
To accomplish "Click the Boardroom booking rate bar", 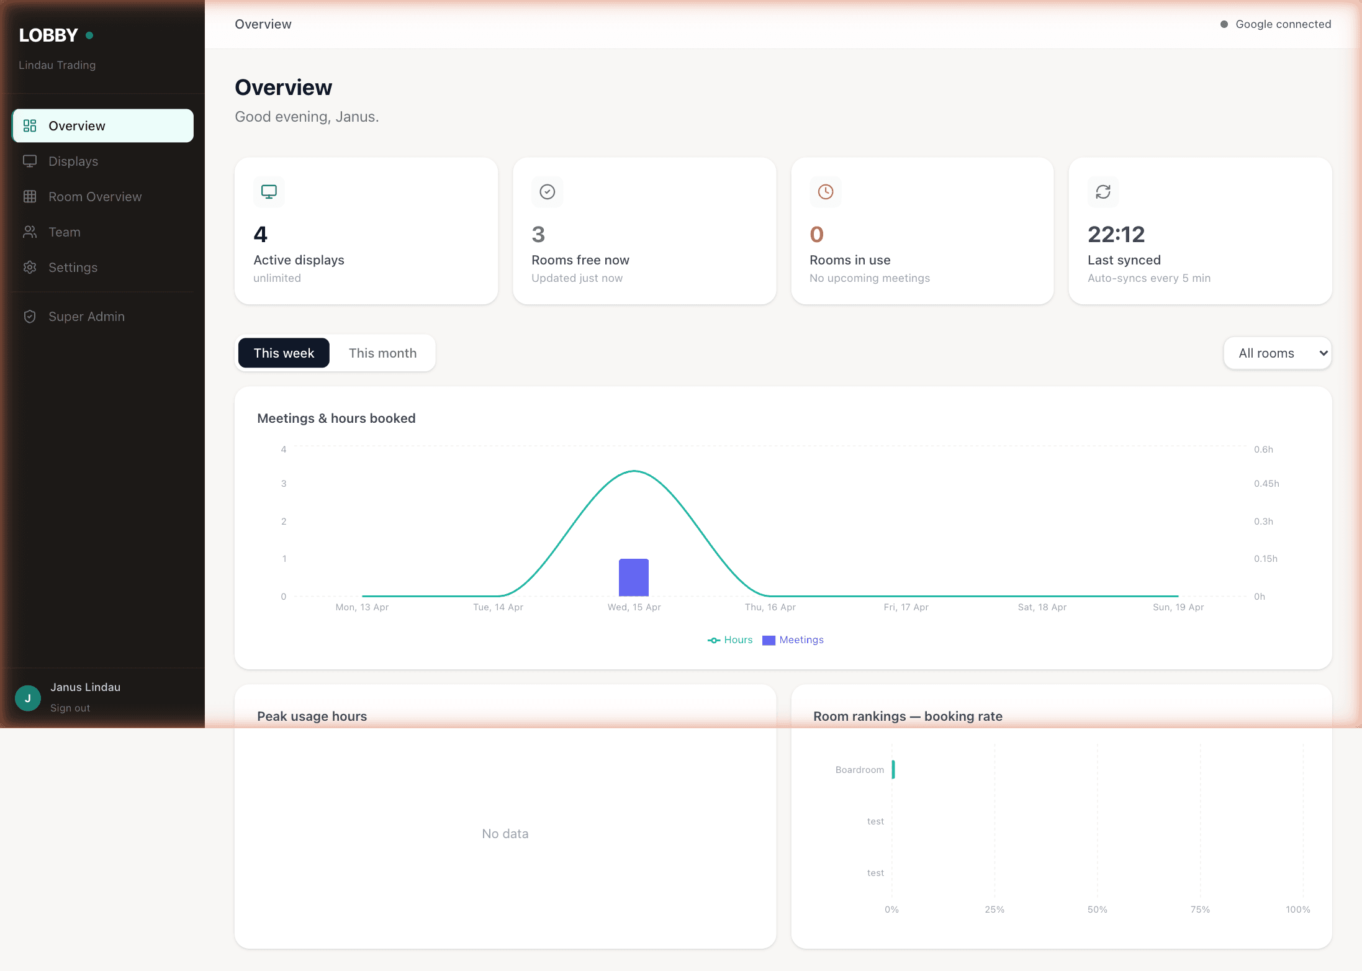I will point(894,769).
